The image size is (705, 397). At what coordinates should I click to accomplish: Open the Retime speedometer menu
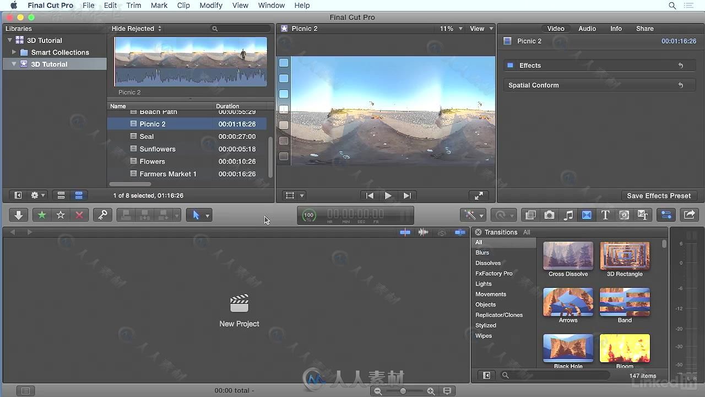coord(504,215)
